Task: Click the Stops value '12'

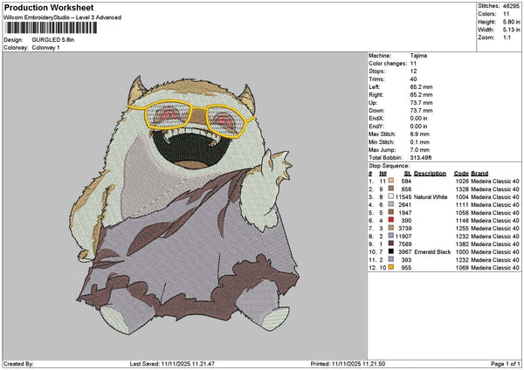Action: (413, 72)
